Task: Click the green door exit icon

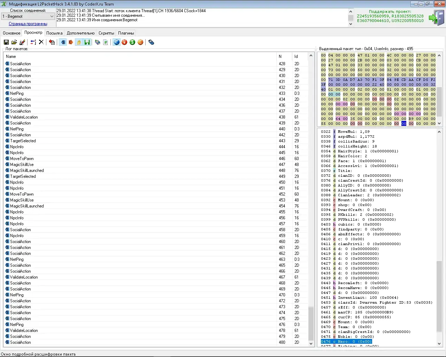Action: 437,18
